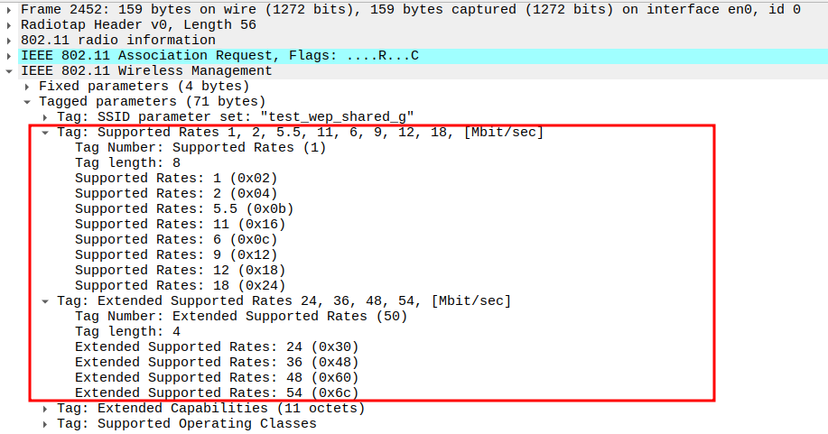The image size is (828, 434).
Task: Expand the Extended Capabilities (11 octets) tag
Action: pos(46,409)
